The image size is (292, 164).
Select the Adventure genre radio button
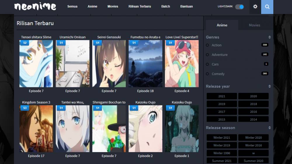(207, 54)
